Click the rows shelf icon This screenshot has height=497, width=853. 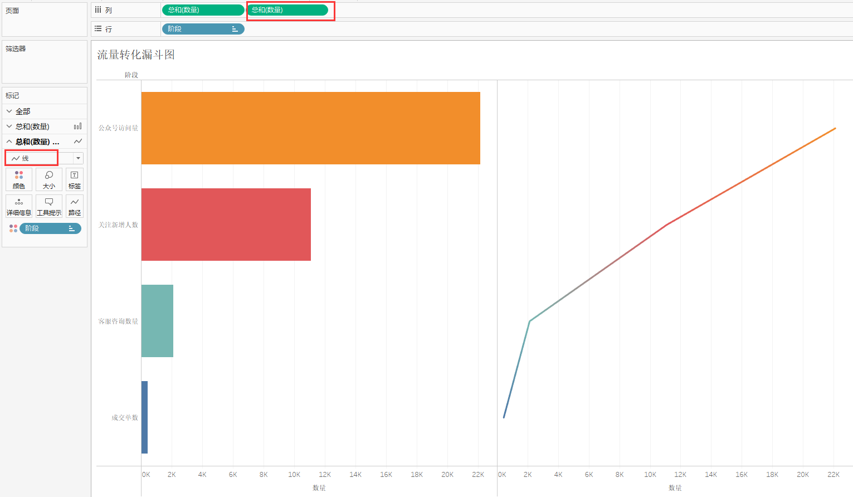[98, 29]
